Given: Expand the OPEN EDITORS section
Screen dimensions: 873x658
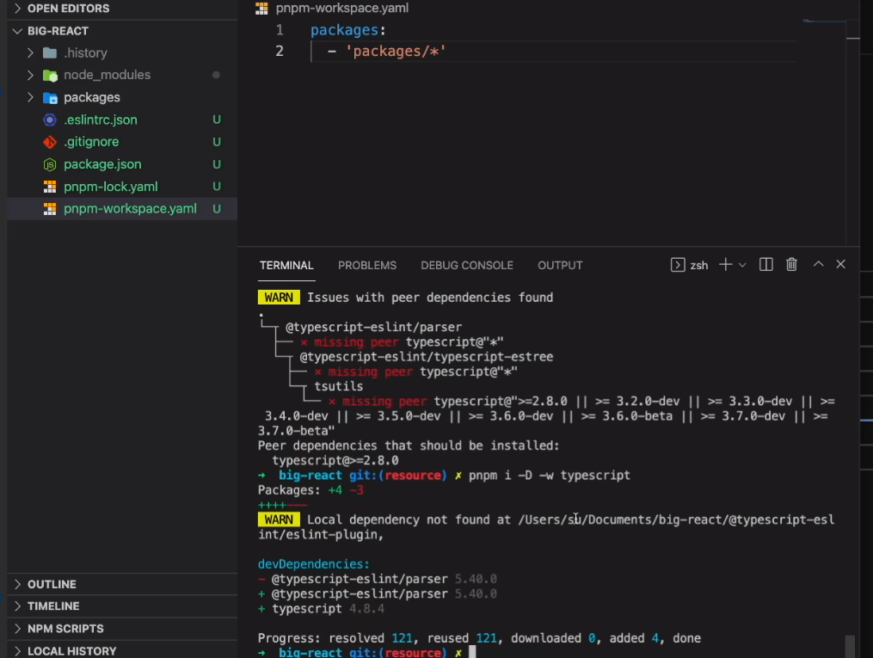Looking at the screenshot, I should pyautogui.click(x=17, y=9).
